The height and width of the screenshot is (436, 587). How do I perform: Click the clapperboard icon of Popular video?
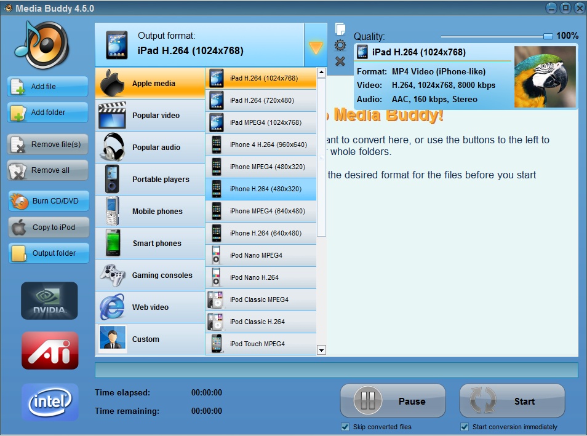(112, 115)
